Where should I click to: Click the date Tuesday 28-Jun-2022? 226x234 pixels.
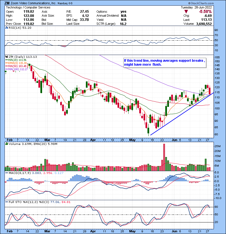tap(196, 7)
